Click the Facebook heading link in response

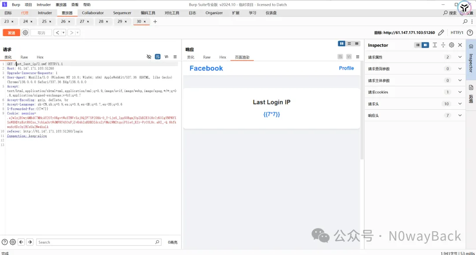[206, 68]
